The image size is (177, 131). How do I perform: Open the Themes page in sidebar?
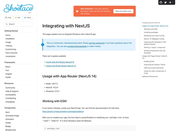coord(9,46)
